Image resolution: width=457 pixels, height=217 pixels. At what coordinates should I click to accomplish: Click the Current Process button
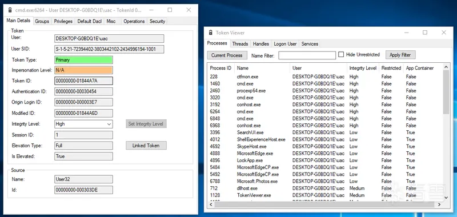point(227,55)
